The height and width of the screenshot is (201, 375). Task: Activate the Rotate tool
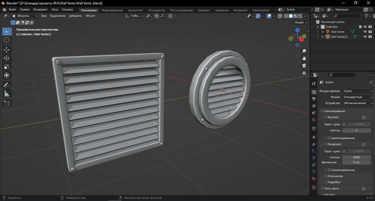tap(6, 58)
